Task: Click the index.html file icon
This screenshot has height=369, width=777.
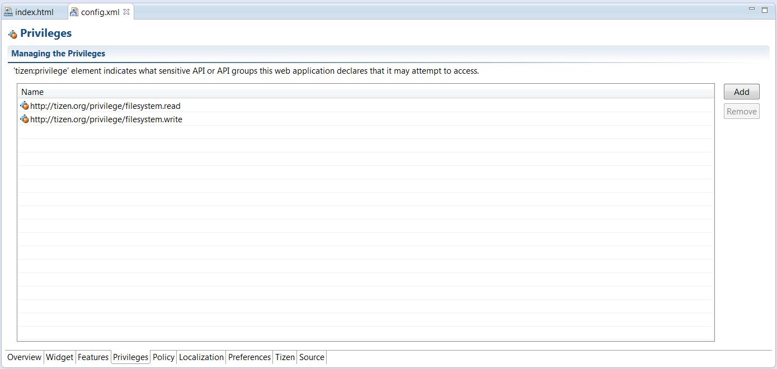Action: [8, 12]
